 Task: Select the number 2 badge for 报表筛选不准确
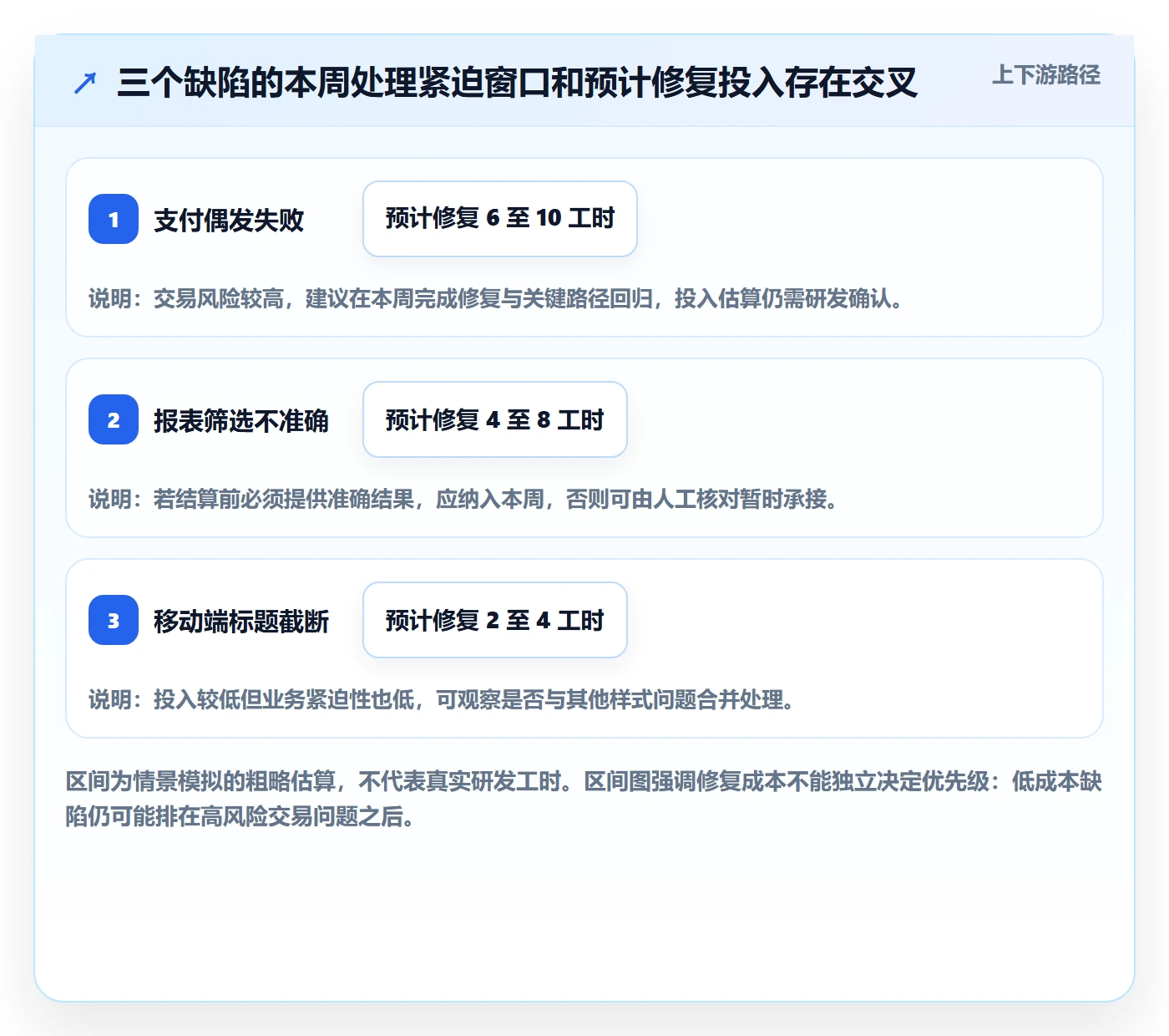pos(114,419)
